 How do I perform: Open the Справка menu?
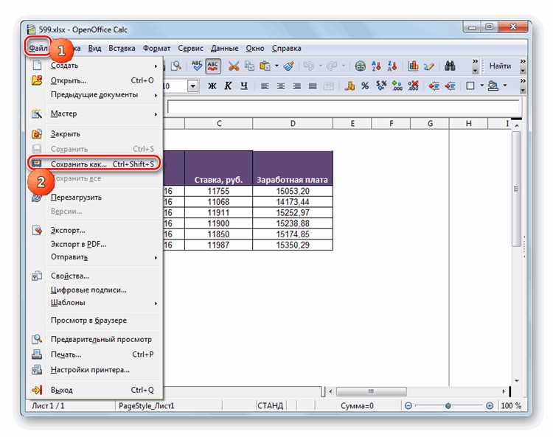(286, 49)
